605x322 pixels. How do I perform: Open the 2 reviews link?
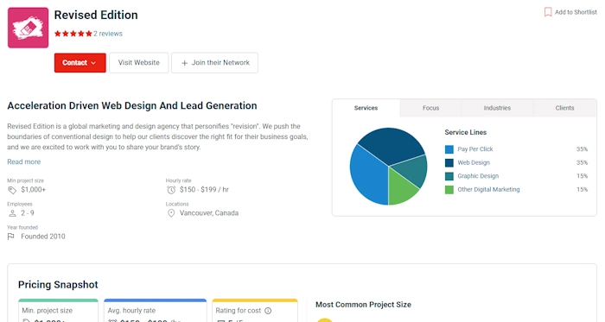[108, 34]
